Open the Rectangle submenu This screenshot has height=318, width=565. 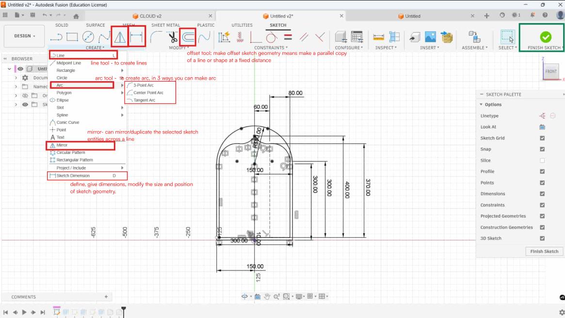(86, 70)
